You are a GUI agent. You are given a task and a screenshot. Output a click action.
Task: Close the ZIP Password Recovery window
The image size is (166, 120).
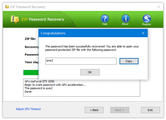click(x=159, y=7)
